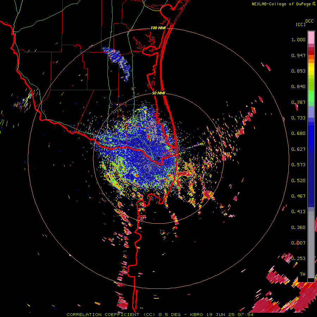Click the 1.000 value on the color scale
The height and width of the screenshot is (317, 317).
[298, 39]
